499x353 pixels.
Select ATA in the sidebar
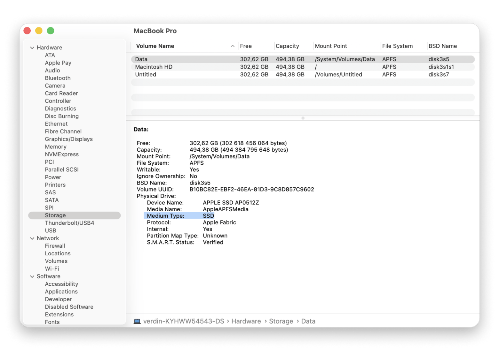(50, 55)
